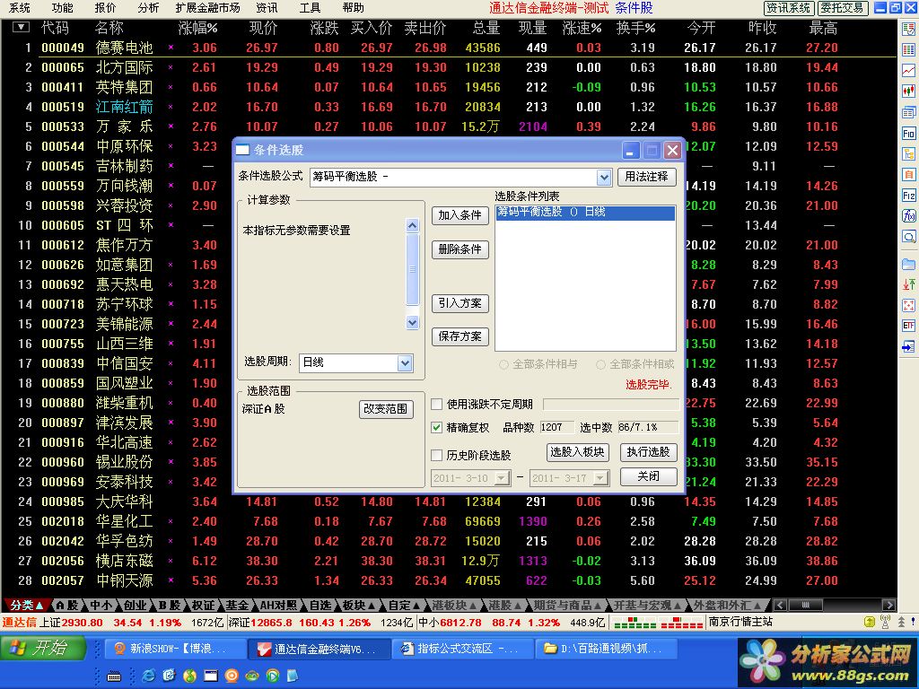The height and width of the screenshot is (689, 919).
Task: Switch to the 基金 tab
Action: pos(237,606)
